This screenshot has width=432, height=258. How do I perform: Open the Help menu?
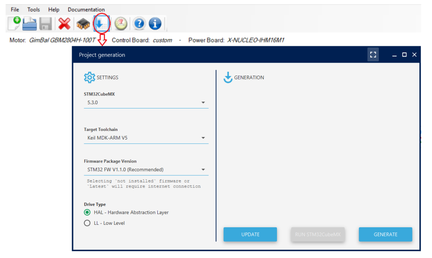coord(54,10)
